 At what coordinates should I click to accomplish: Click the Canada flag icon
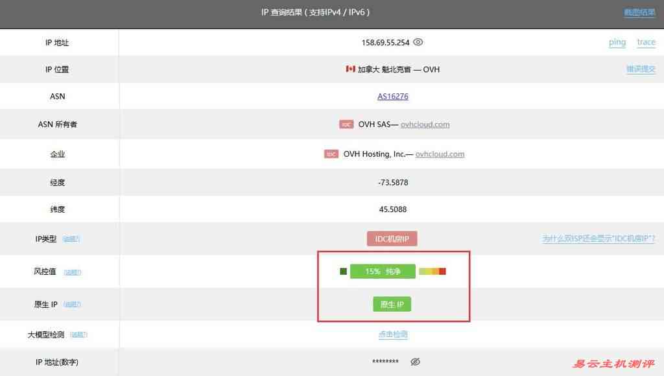point(350,69)
